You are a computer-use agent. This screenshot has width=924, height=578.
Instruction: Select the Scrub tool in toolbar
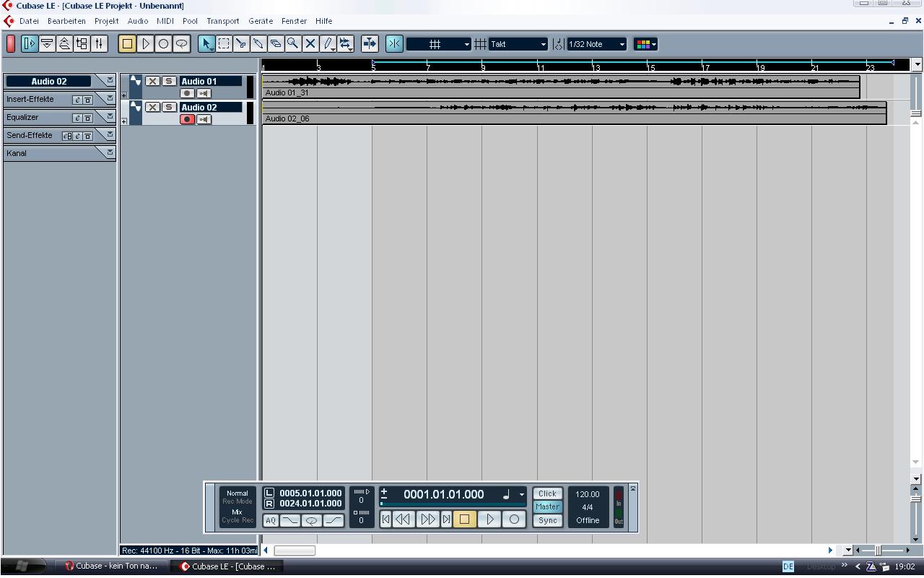click(x=346, y=44)
